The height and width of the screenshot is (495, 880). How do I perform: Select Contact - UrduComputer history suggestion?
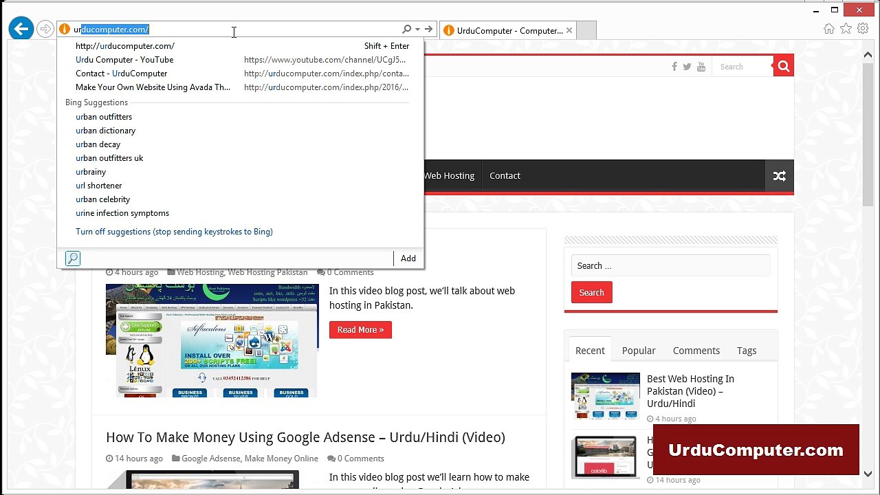click(242, 74)
